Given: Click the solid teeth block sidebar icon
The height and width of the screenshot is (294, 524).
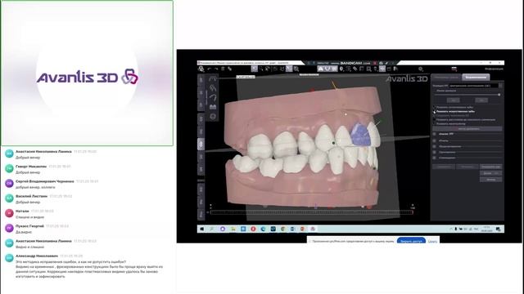Looking at the screenshot, I should (x=213, y=107).
